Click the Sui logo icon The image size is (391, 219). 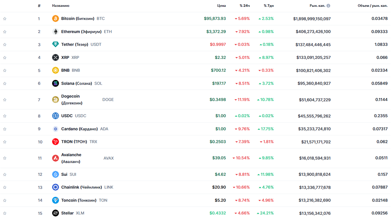[55, 174]
